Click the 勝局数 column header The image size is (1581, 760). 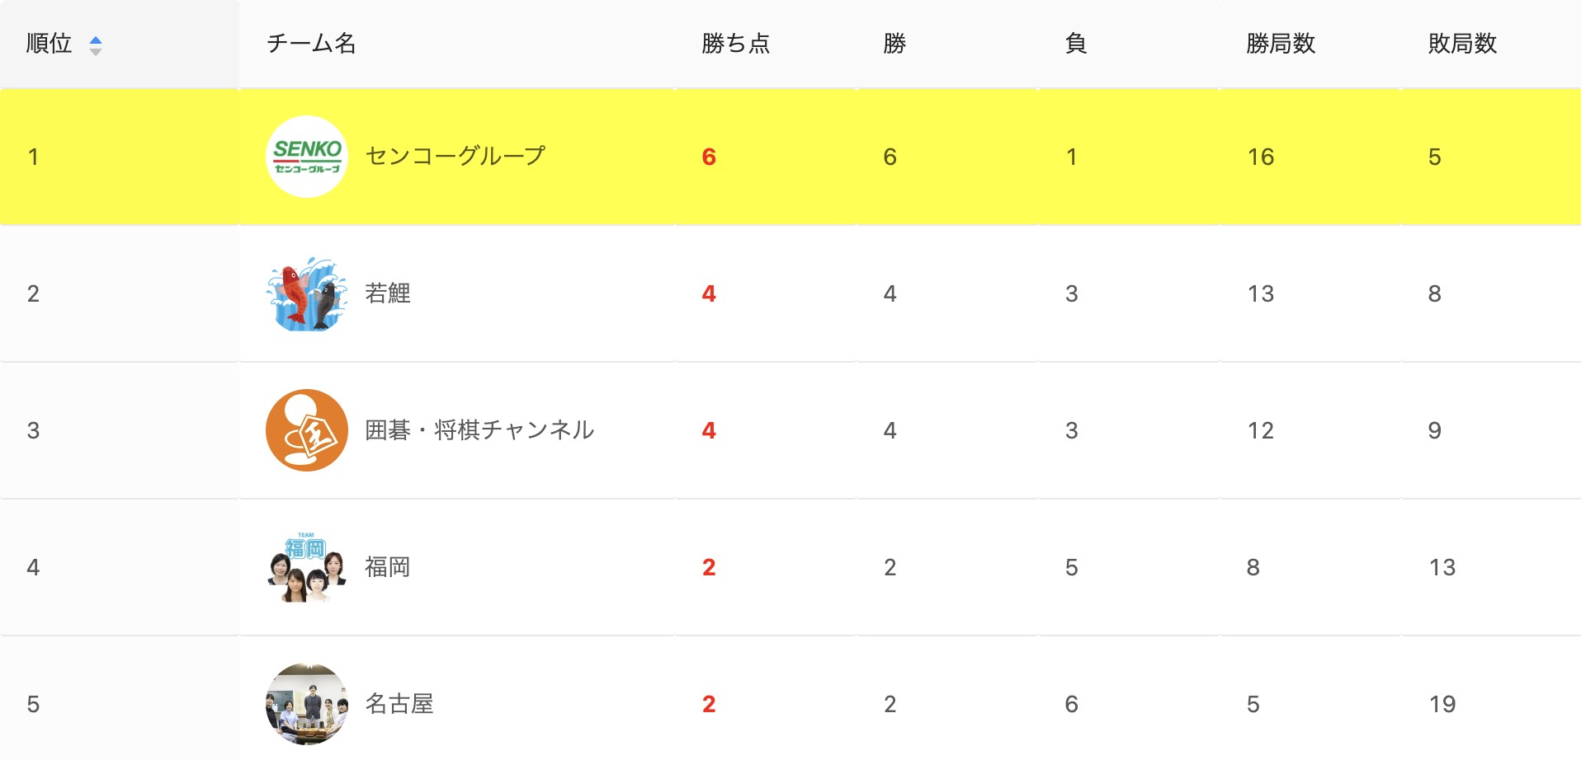coord(1281,43)
